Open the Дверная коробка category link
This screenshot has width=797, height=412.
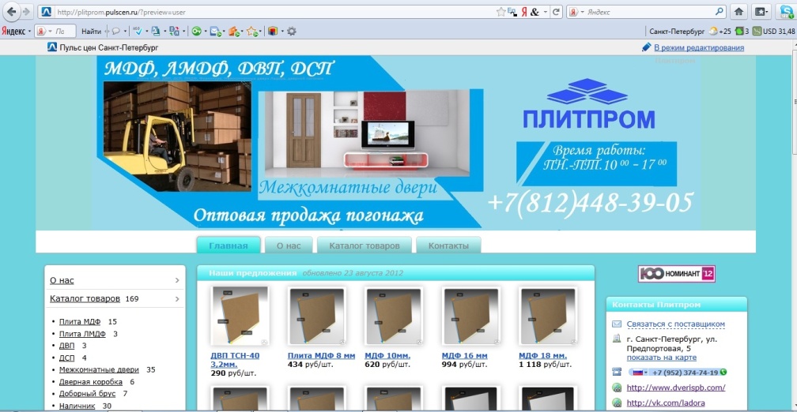pyautogui.click(x=90, y=381)
